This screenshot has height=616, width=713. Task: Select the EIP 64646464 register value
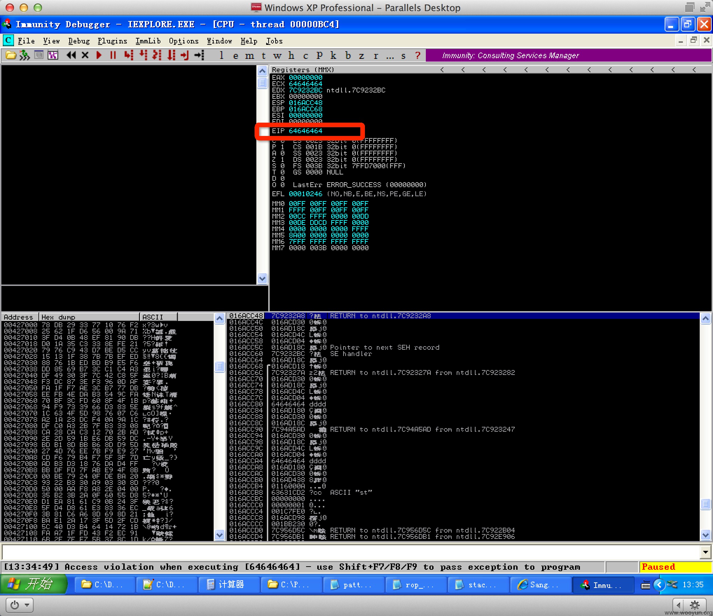[305, 131]
